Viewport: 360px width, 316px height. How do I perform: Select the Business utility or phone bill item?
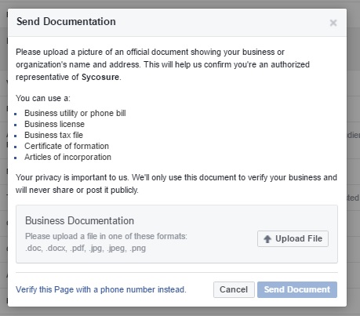75,113
